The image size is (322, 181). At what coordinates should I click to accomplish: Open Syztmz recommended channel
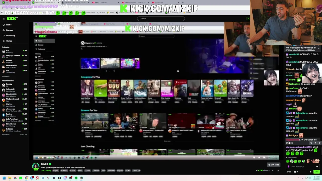point(15,114)
